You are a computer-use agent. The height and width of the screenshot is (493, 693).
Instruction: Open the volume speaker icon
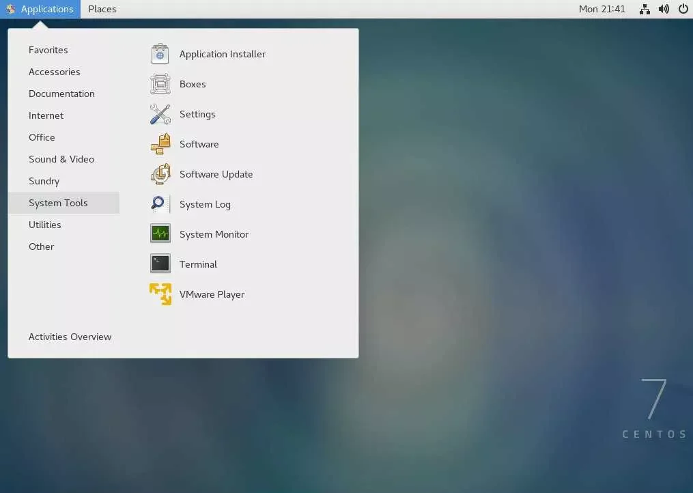point(664,9)
